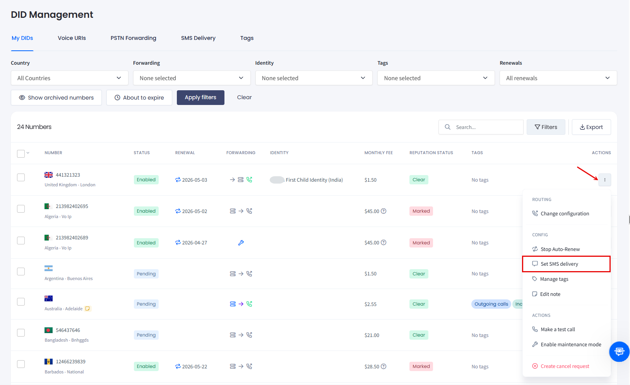Open actions menu for number 441321323
Image resolution: width=630 pixels, height=385 pixels.
604,180
